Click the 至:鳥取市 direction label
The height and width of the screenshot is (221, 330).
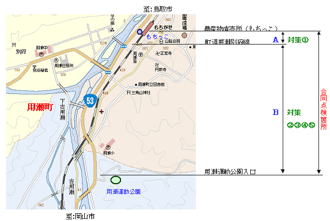click(x=156, y=9)
